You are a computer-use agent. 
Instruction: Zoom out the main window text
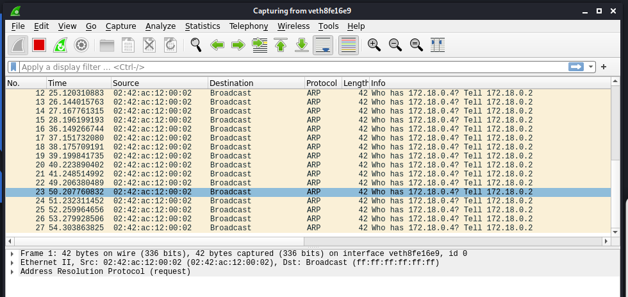[395, 45]
